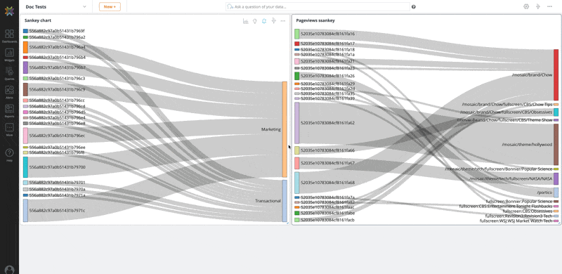Open Sankey chart insights lightbulb
The image size is (562, 274).
click(x=255, y=21)
